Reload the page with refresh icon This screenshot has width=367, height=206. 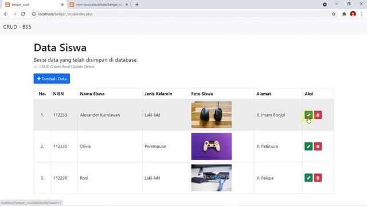[23, 14]
